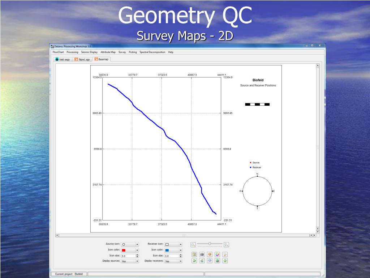This screenshot has width=370, height=278.
Task: Open the Processing menu
Action: coord(72,52)
